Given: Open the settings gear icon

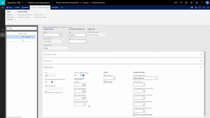Looking at the screenshot, I should (x=197, y=3).
